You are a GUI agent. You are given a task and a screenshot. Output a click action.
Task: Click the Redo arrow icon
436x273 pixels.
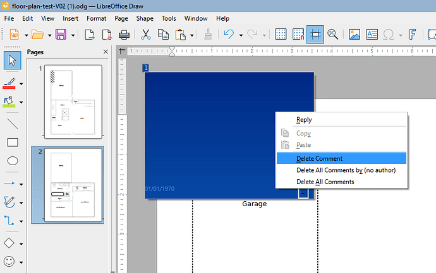[252, 35]
